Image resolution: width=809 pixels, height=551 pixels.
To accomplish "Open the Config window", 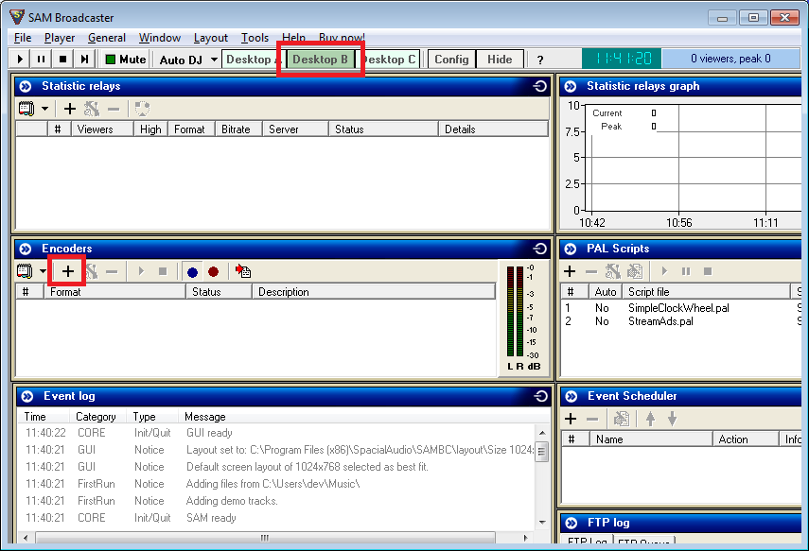I will (451, 59).
